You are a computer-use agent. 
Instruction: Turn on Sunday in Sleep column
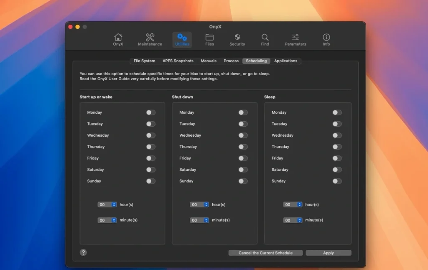coord(337,181)
